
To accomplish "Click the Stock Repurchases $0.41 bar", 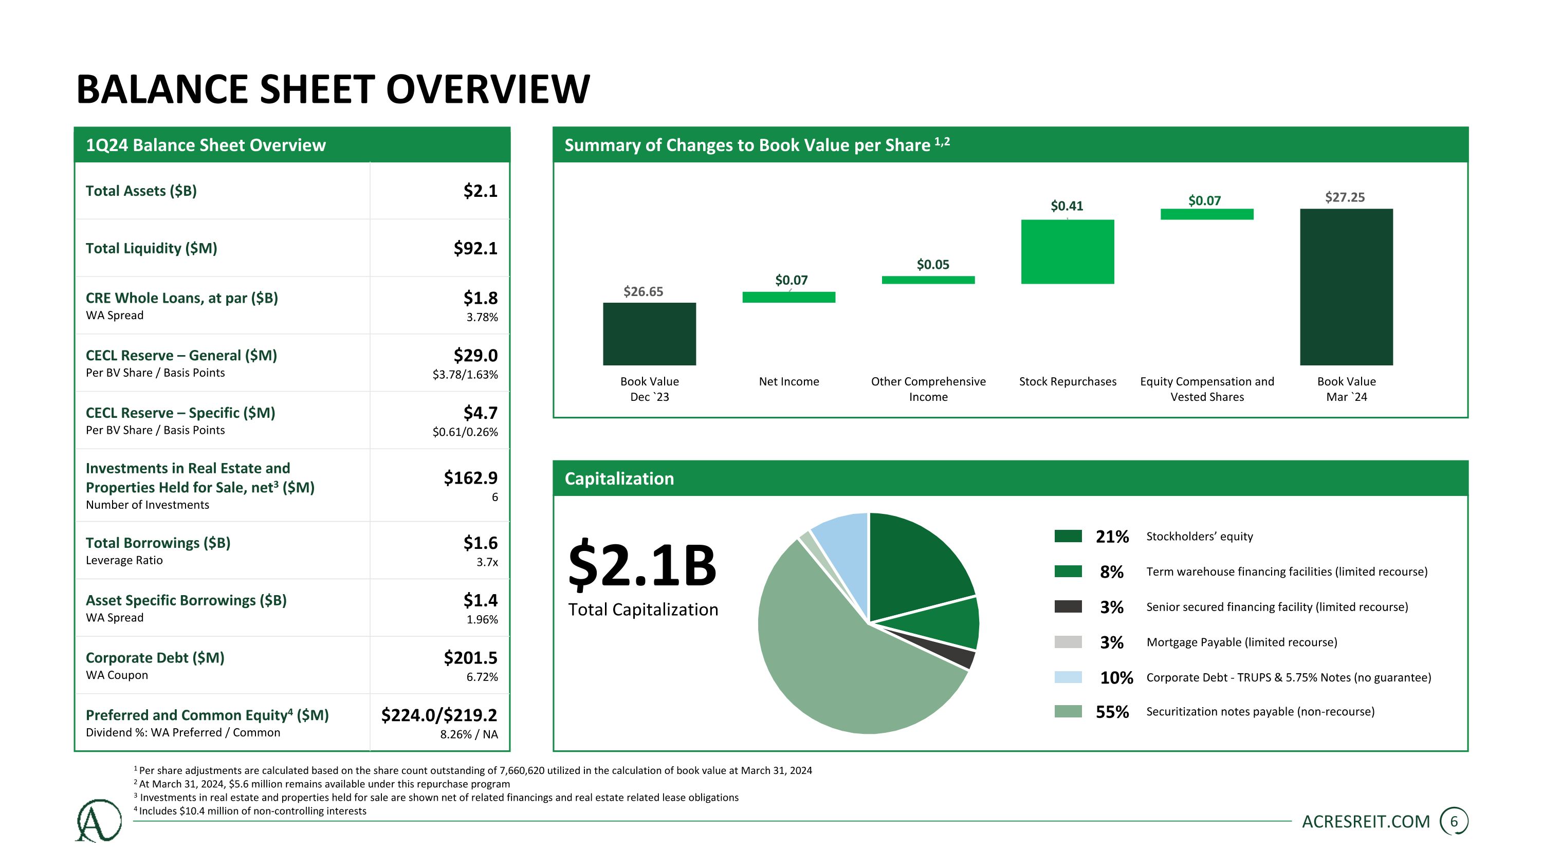I will [x=1067, y=252].
